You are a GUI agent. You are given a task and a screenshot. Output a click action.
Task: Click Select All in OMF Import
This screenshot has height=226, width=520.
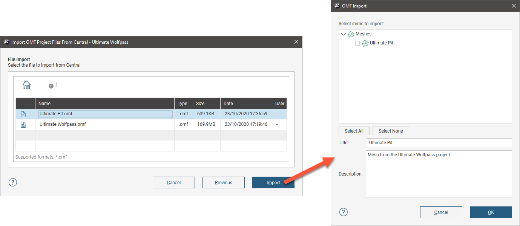point(354,131)
